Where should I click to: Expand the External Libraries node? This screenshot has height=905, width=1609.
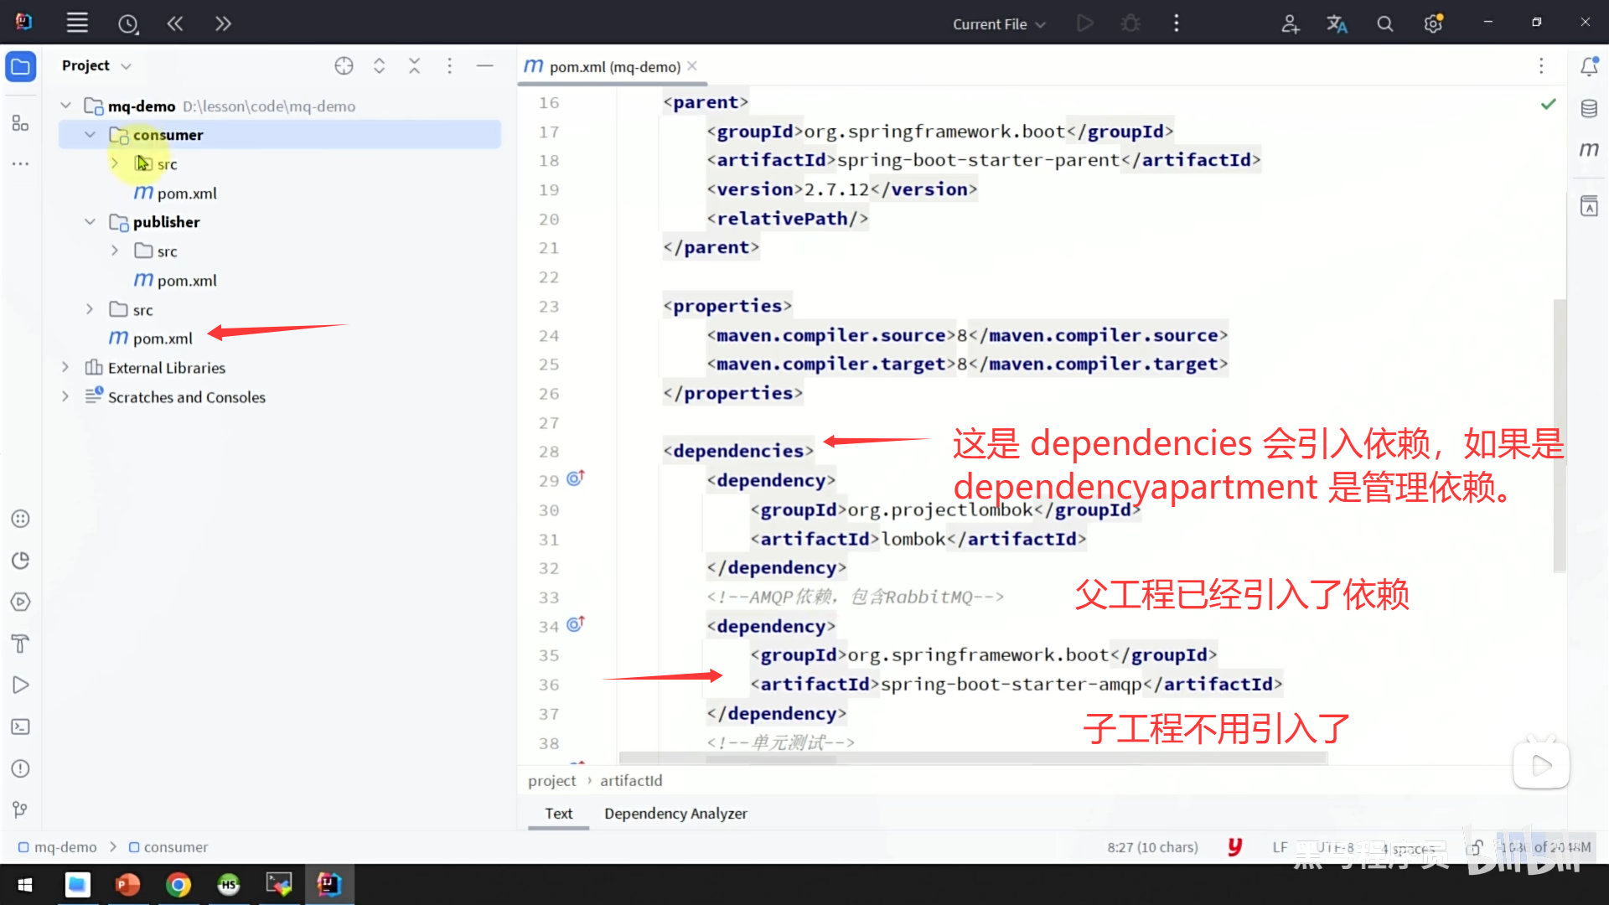[x=65, y=368]
